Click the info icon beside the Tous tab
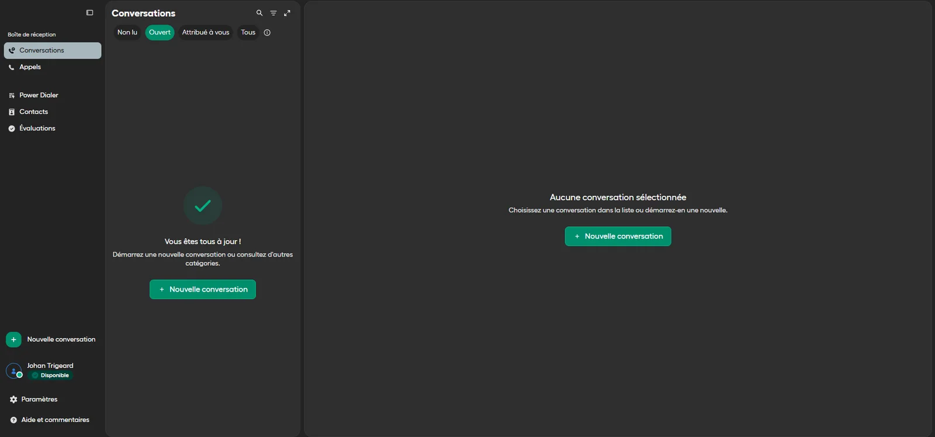The height and width of the screenshot is (437, 935). pyautogui.click(x=267, y=33)
